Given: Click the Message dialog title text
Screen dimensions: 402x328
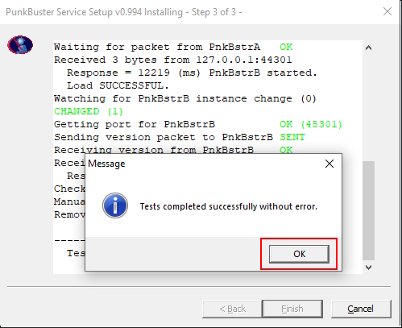Looking at the screenshot, I should pos(106,164).
